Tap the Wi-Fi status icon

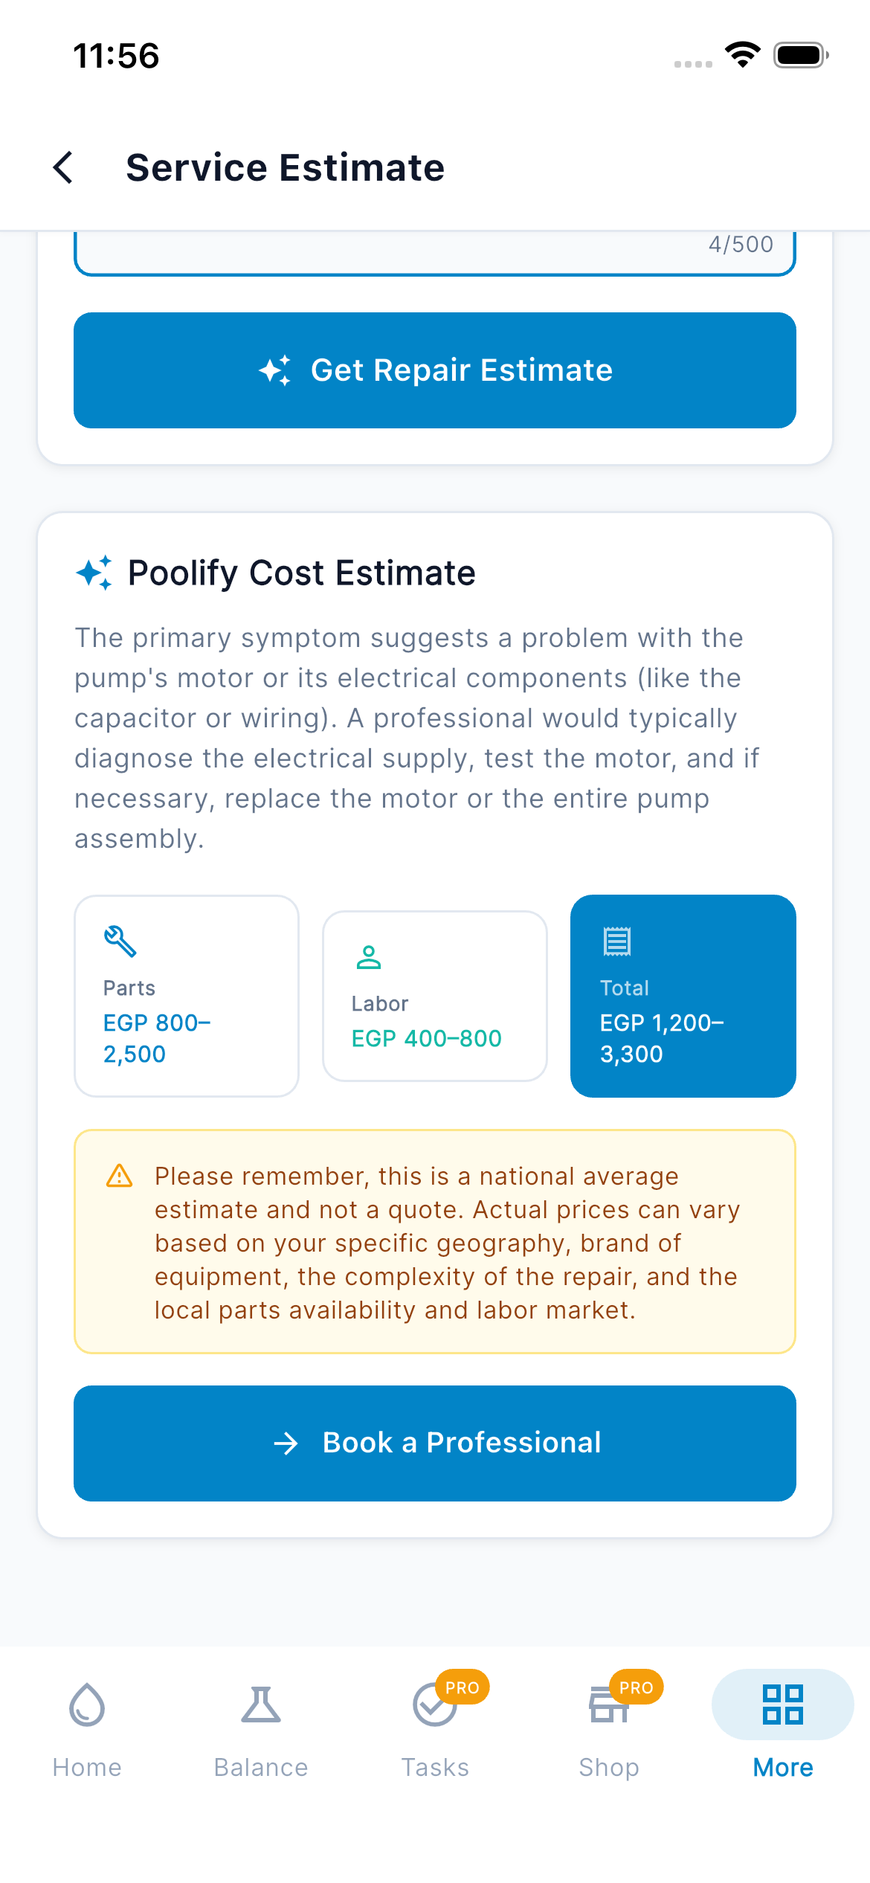click(742, 55)
